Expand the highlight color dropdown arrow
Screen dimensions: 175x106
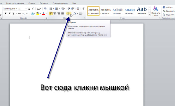[41, 14]
